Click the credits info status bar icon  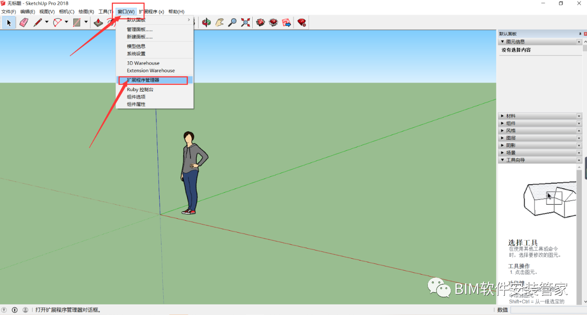pos(15,310)
